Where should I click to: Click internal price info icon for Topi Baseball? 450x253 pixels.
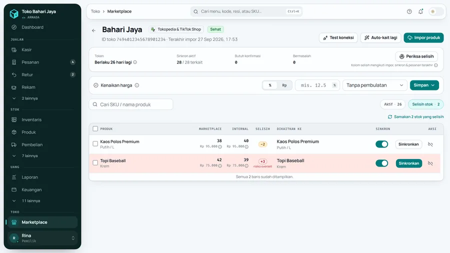click(246, 165)
